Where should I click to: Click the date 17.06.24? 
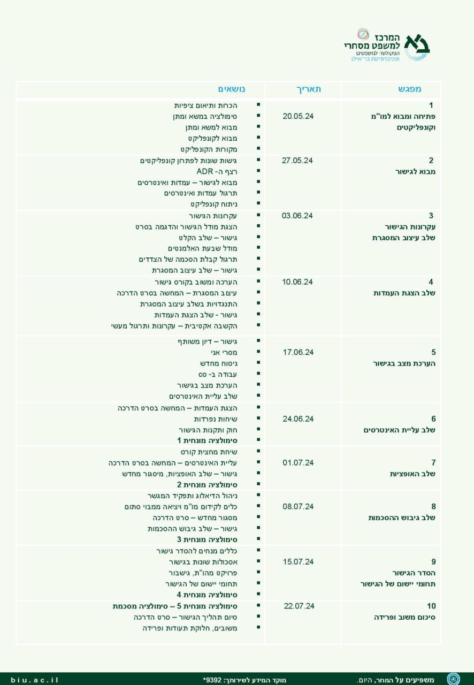pyautogui.click(x=298, y=352)
